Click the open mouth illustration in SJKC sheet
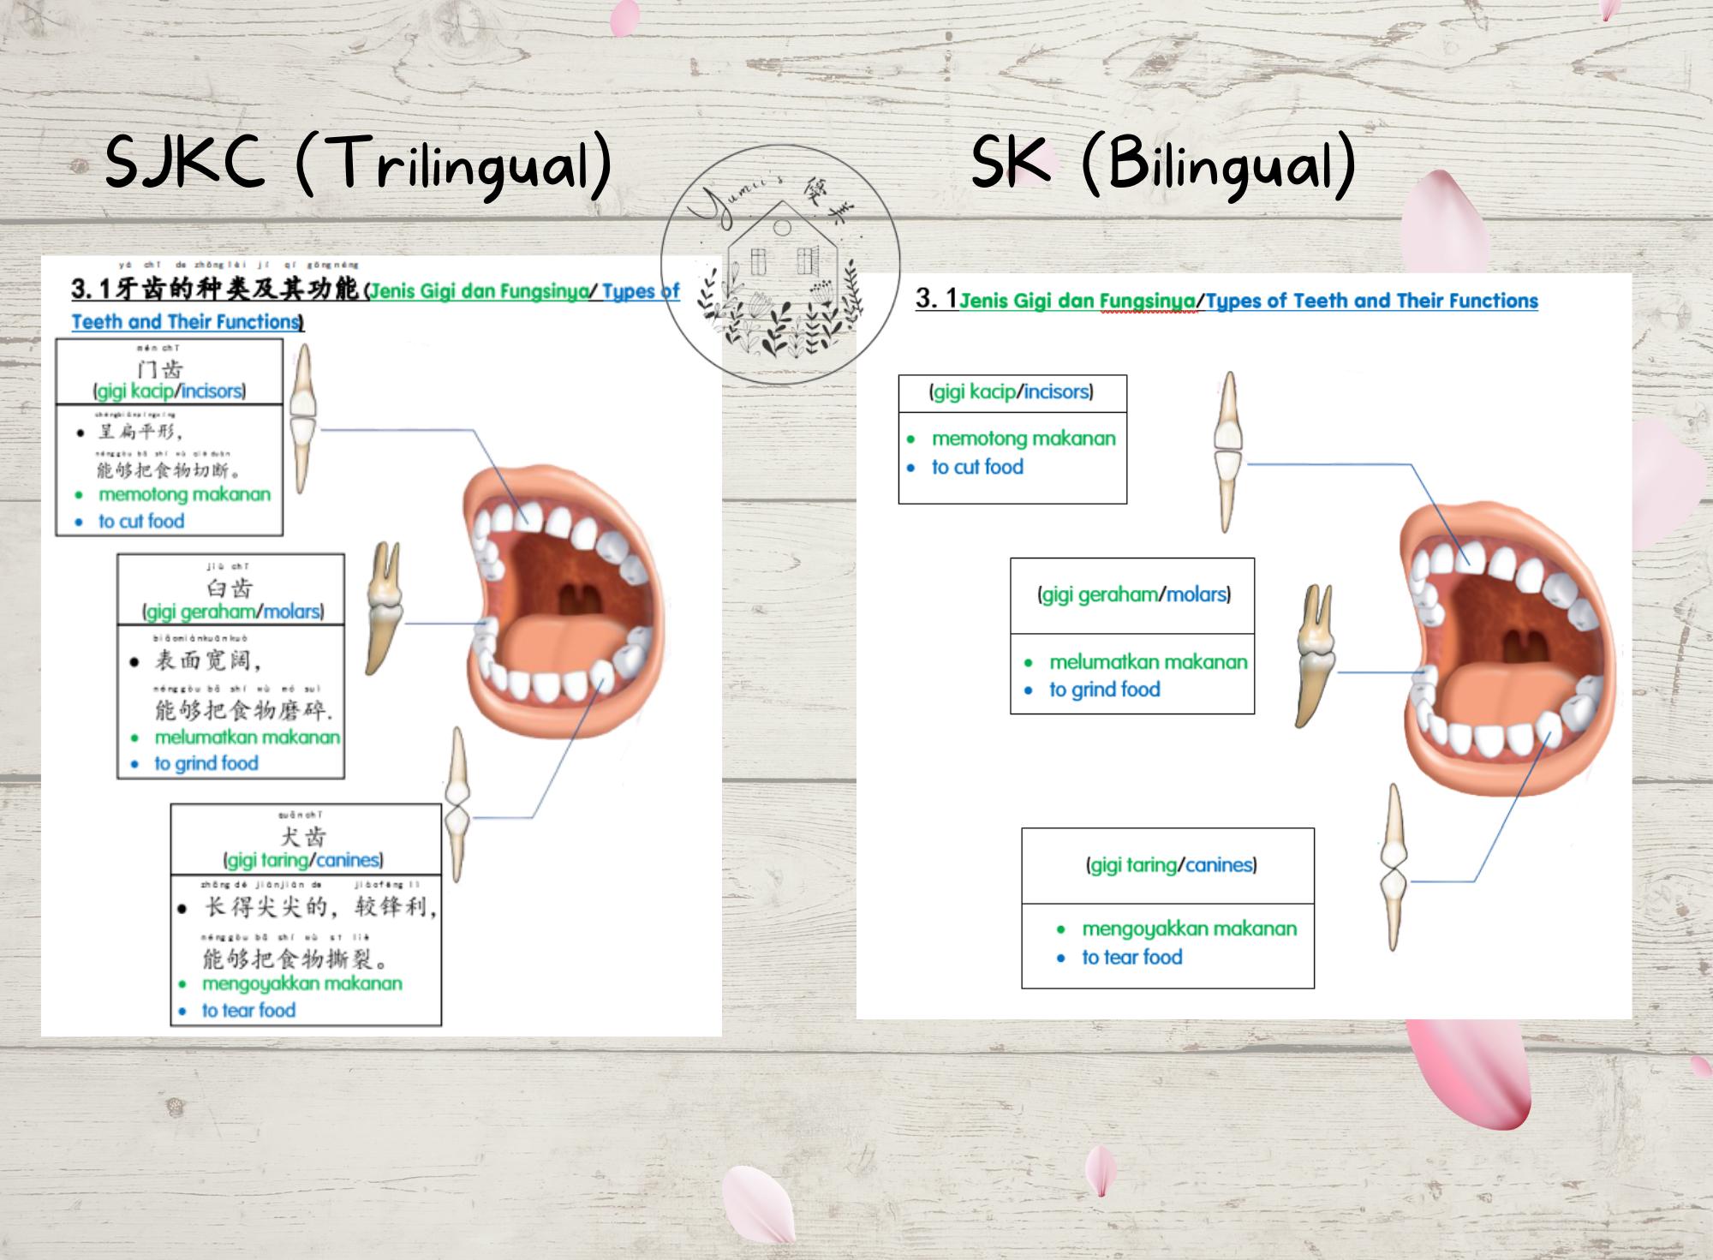The width and height of the screenshot is (1713, 1260). point(565,600)
